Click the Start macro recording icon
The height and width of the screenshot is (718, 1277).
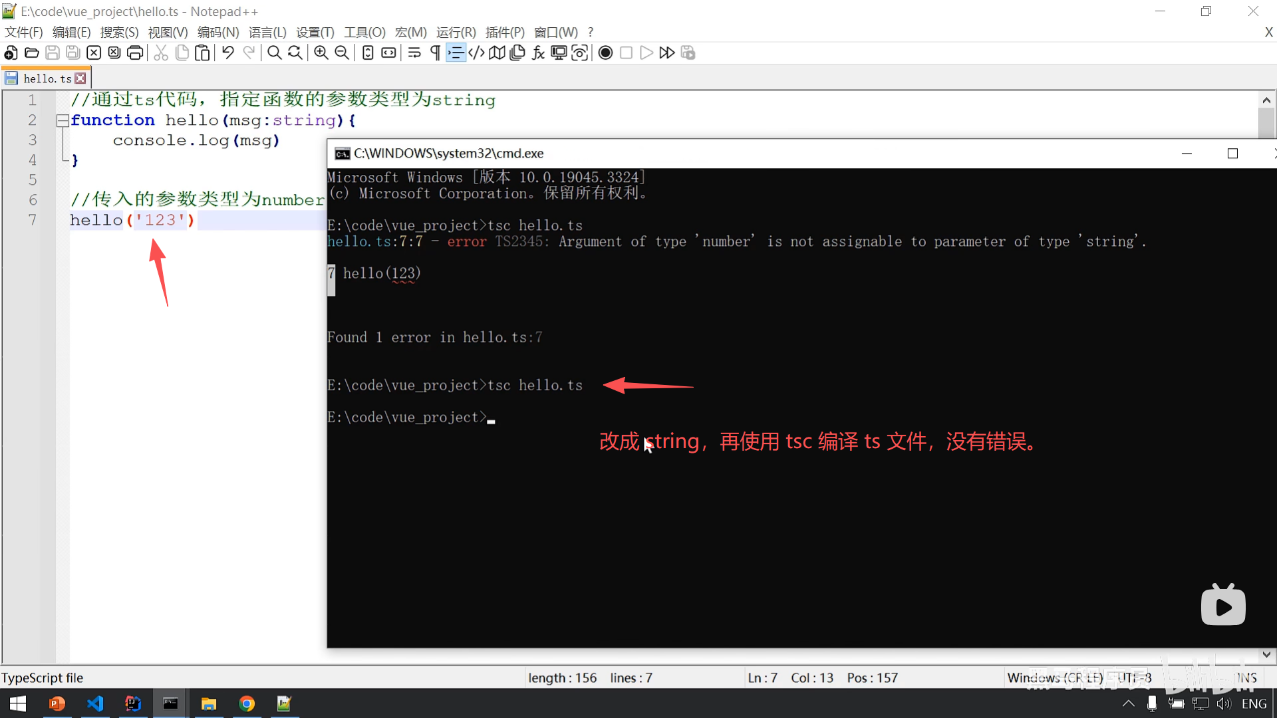(605, 53)
